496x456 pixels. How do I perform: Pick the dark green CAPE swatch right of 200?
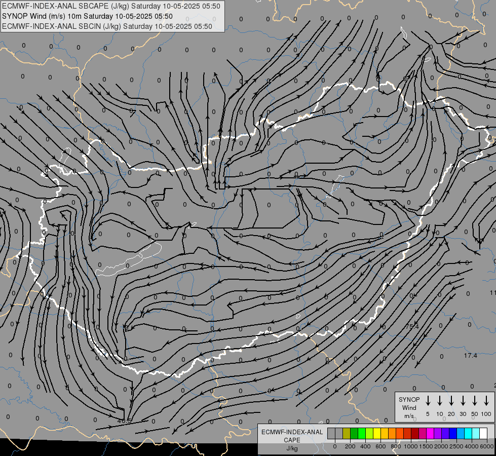pos(354,433)
